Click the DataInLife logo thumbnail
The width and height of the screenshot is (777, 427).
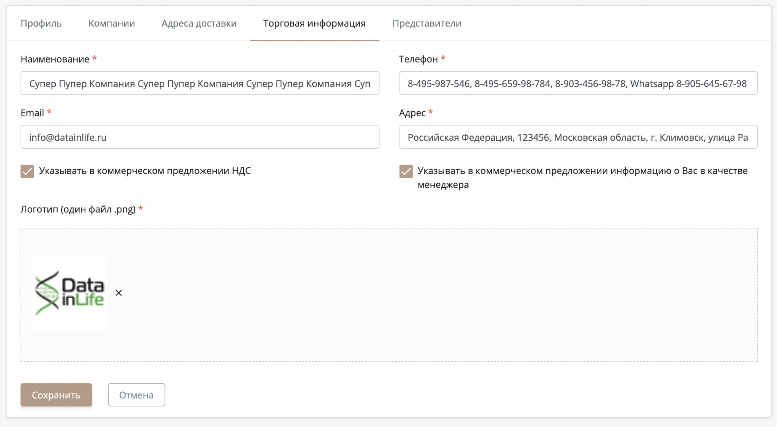[x=69, y=293]
